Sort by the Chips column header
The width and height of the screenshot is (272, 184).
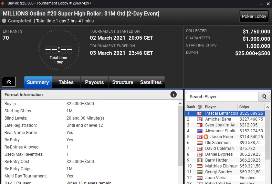(251, 107)
